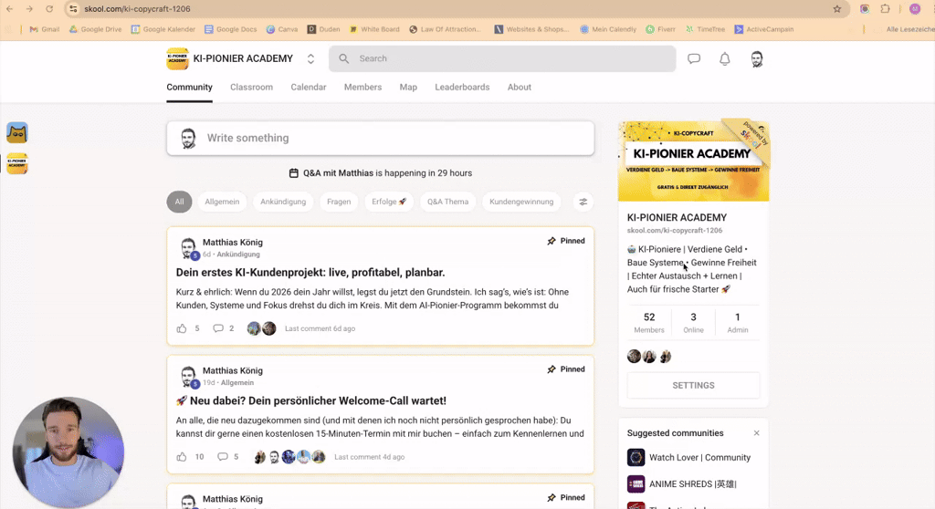
Task: Click the Write something post box
Action: tap(381, 139)
